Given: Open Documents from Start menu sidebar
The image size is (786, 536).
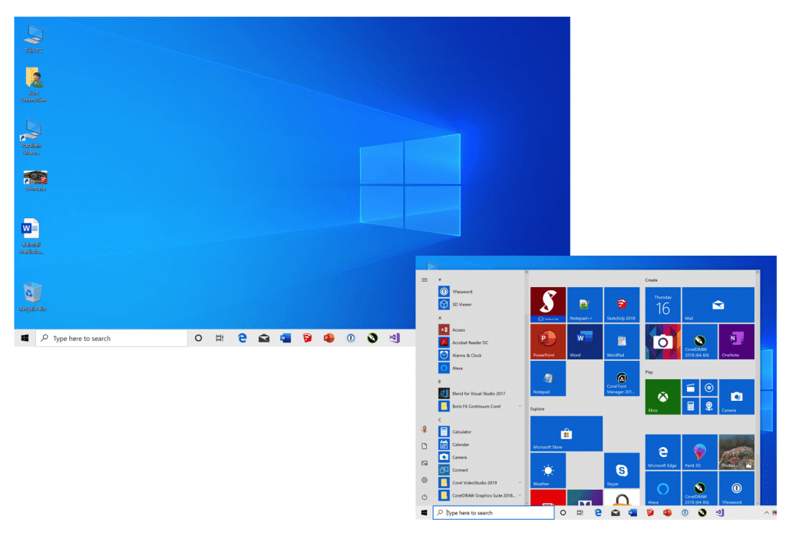Looking at the screenshot, I should [424, 445].
